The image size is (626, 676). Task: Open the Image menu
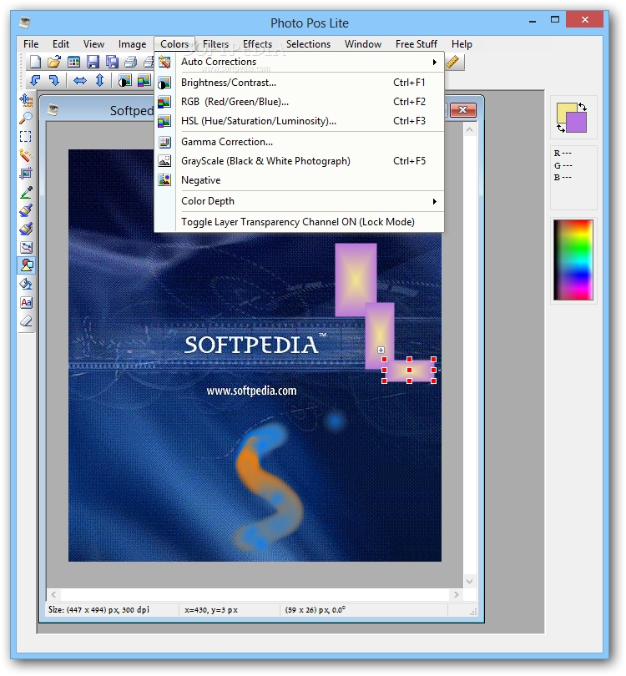[132, 44]
